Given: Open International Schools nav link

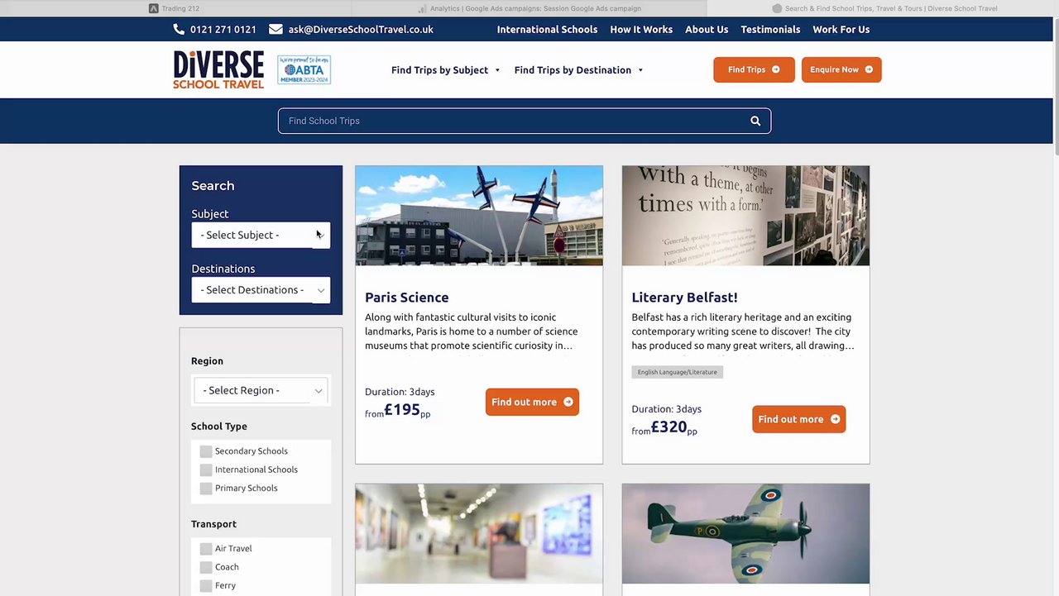Looking at the screenshot, I should click(x=547, y=29).
